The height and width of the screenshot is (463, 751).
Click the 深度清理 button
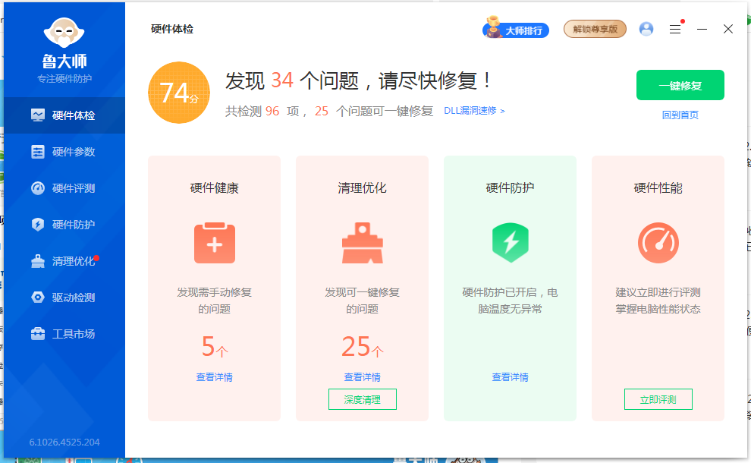point(362,399)
